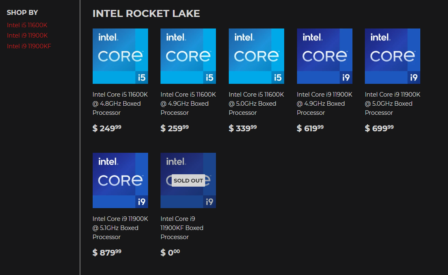Open Intel Core i5 11600K @ 4.8GHz title
This screenshot has height=275, width=448.
120,104
